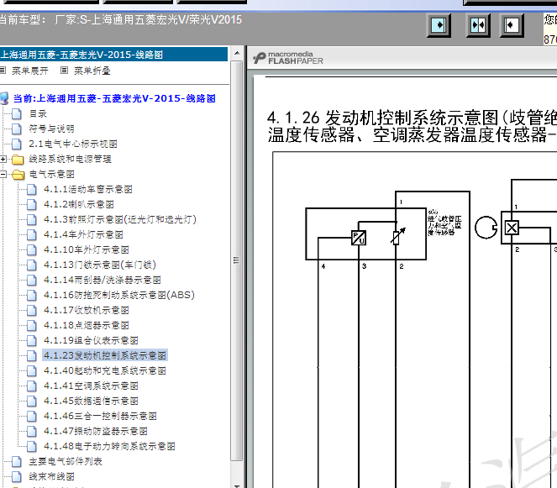
Task: Open 4.1.18点烟器示意图
Action: click(x=86, y=325)
